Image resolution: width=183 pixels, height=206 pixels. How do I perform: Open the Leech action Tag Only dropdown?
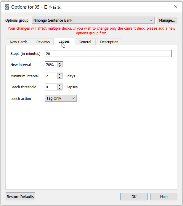61,98
